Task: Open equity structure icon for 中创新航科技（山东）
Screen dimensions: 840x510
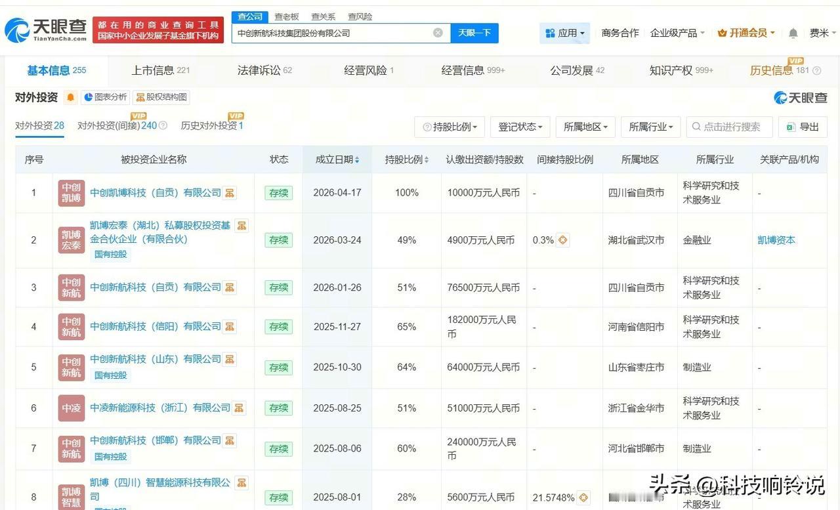Action: (x=230, y=359)
